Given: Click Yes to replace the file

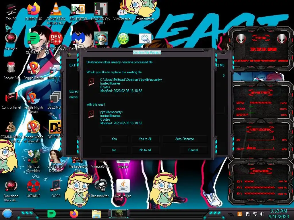Looking at the screenshot, I should pyautogui.click(x=114, y=139).
